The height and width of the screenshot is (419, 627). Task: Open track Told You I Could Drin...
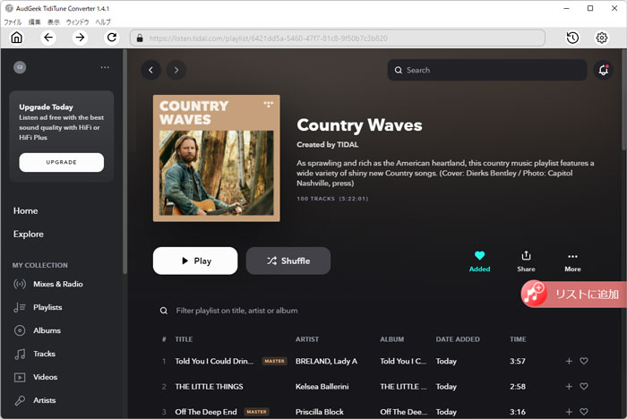point(214,361)
